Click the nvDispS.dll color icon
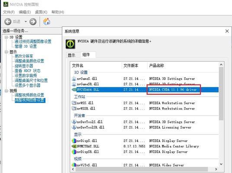This screenshot has height=173, width=232. coord(74,141)
